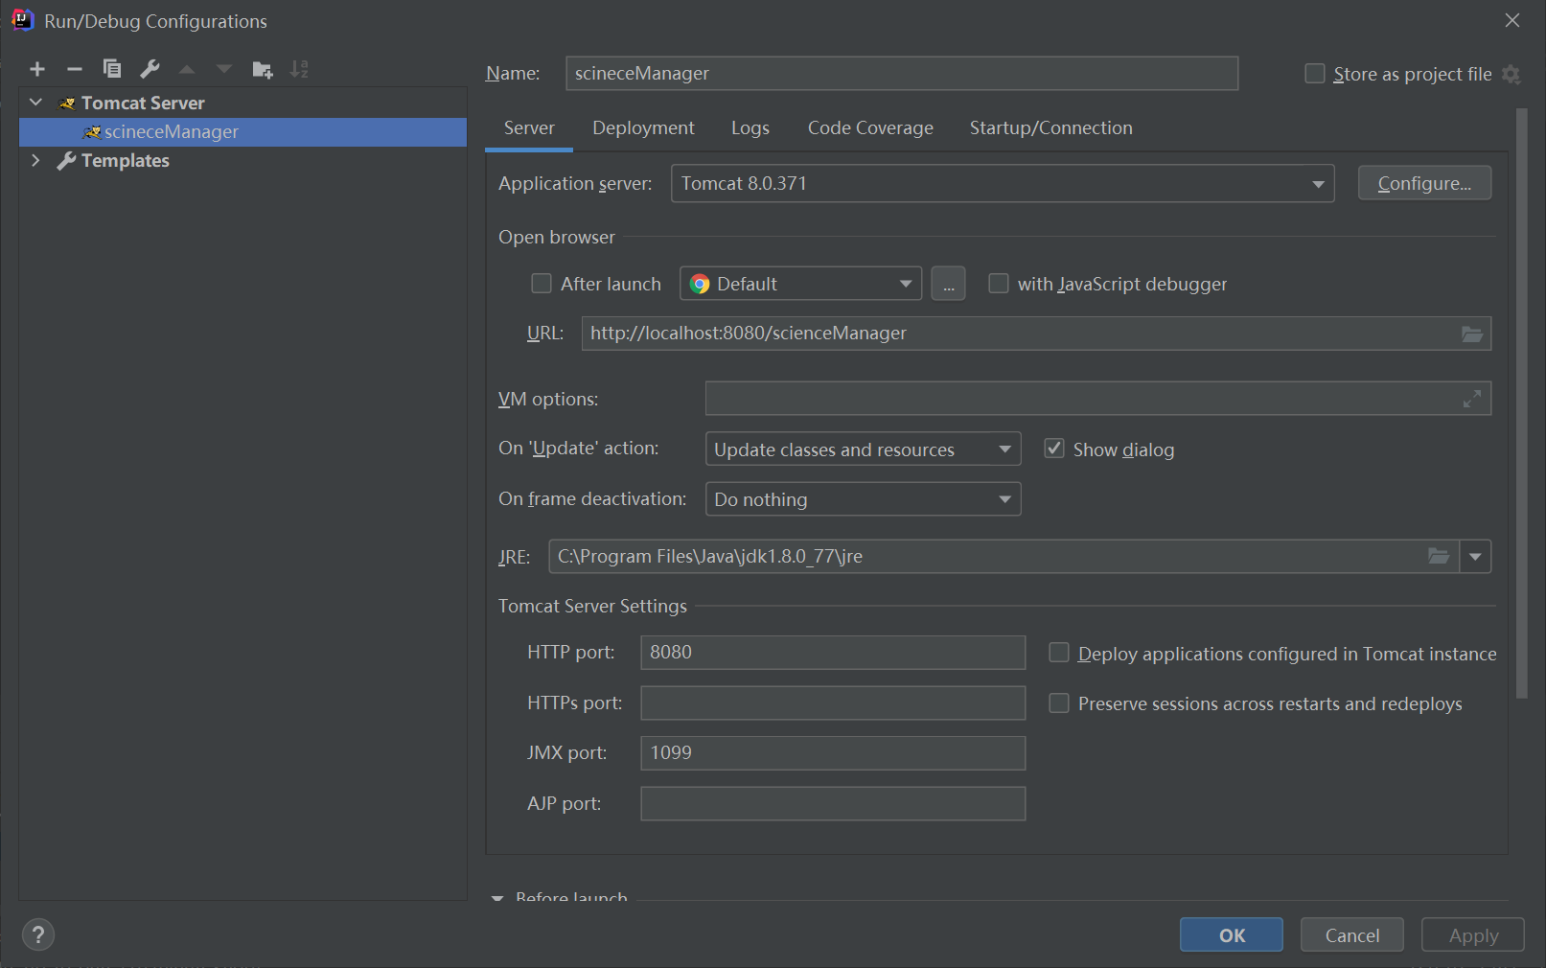Open On 'Update' action dropdown

click(x=863, y=449)
